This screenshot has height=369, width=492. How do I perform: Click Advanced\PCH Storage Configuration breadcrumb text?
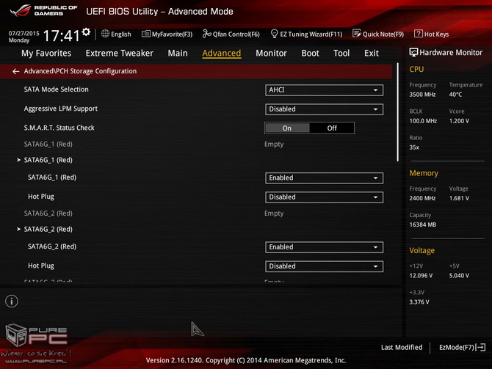pyautogui.click(x=80, y=71)
